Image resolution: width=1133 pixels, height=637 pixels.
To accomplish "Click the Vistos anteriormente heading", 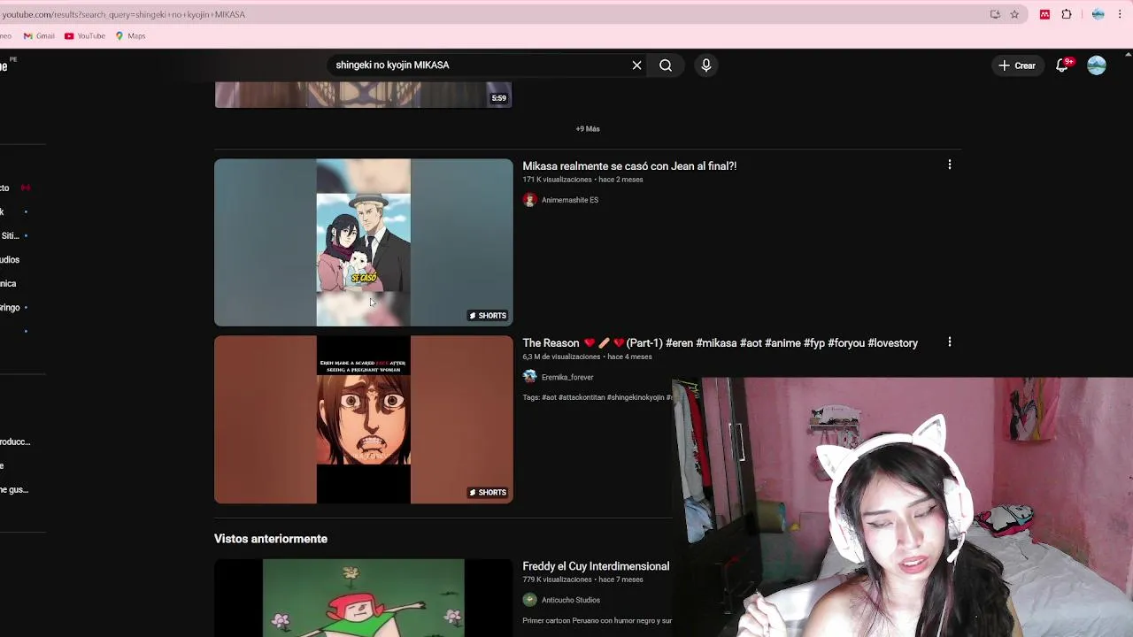I will (271, 539).
